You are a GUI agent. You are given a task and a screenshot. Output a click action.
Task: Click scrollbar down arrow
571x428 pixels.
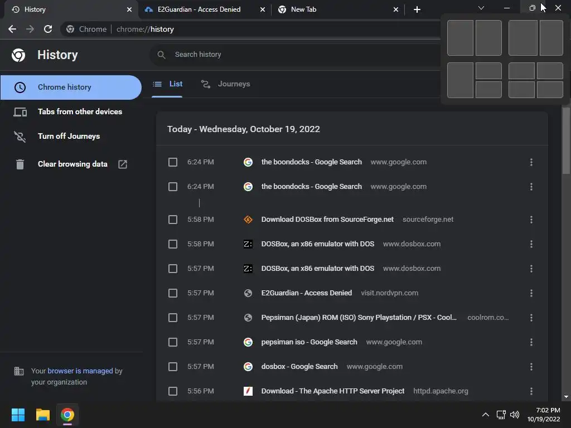click(566, 397)
